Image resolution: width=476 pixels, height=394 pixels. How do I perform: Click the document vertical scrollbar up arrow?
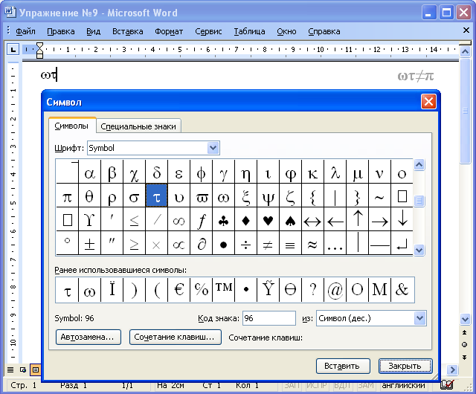point(465,51)
